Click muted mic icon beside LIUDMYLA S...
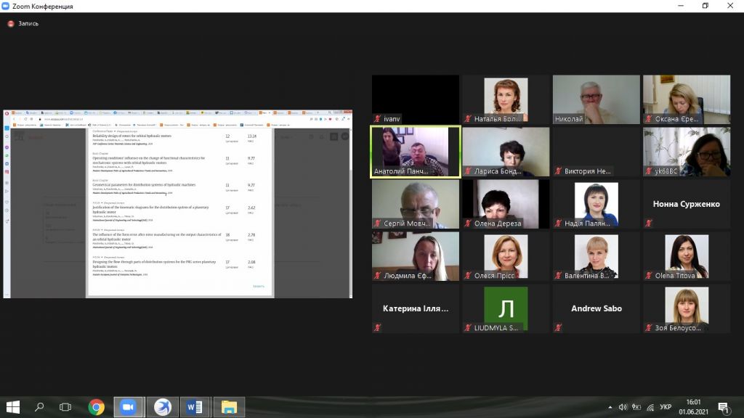The height and width of the screenshot is (418, 744). coord(468,327)
